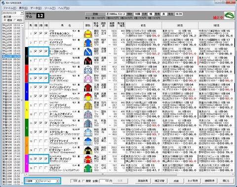This screenshot has width=237, height=187.
Task: Click the RH SPEEDER title bar app icon
Action: [3, 3]
